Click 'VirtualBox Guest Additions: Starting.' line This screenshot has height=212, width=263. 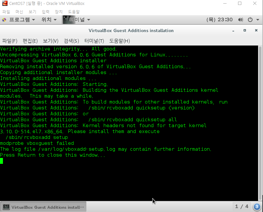[x=54, y=84]
